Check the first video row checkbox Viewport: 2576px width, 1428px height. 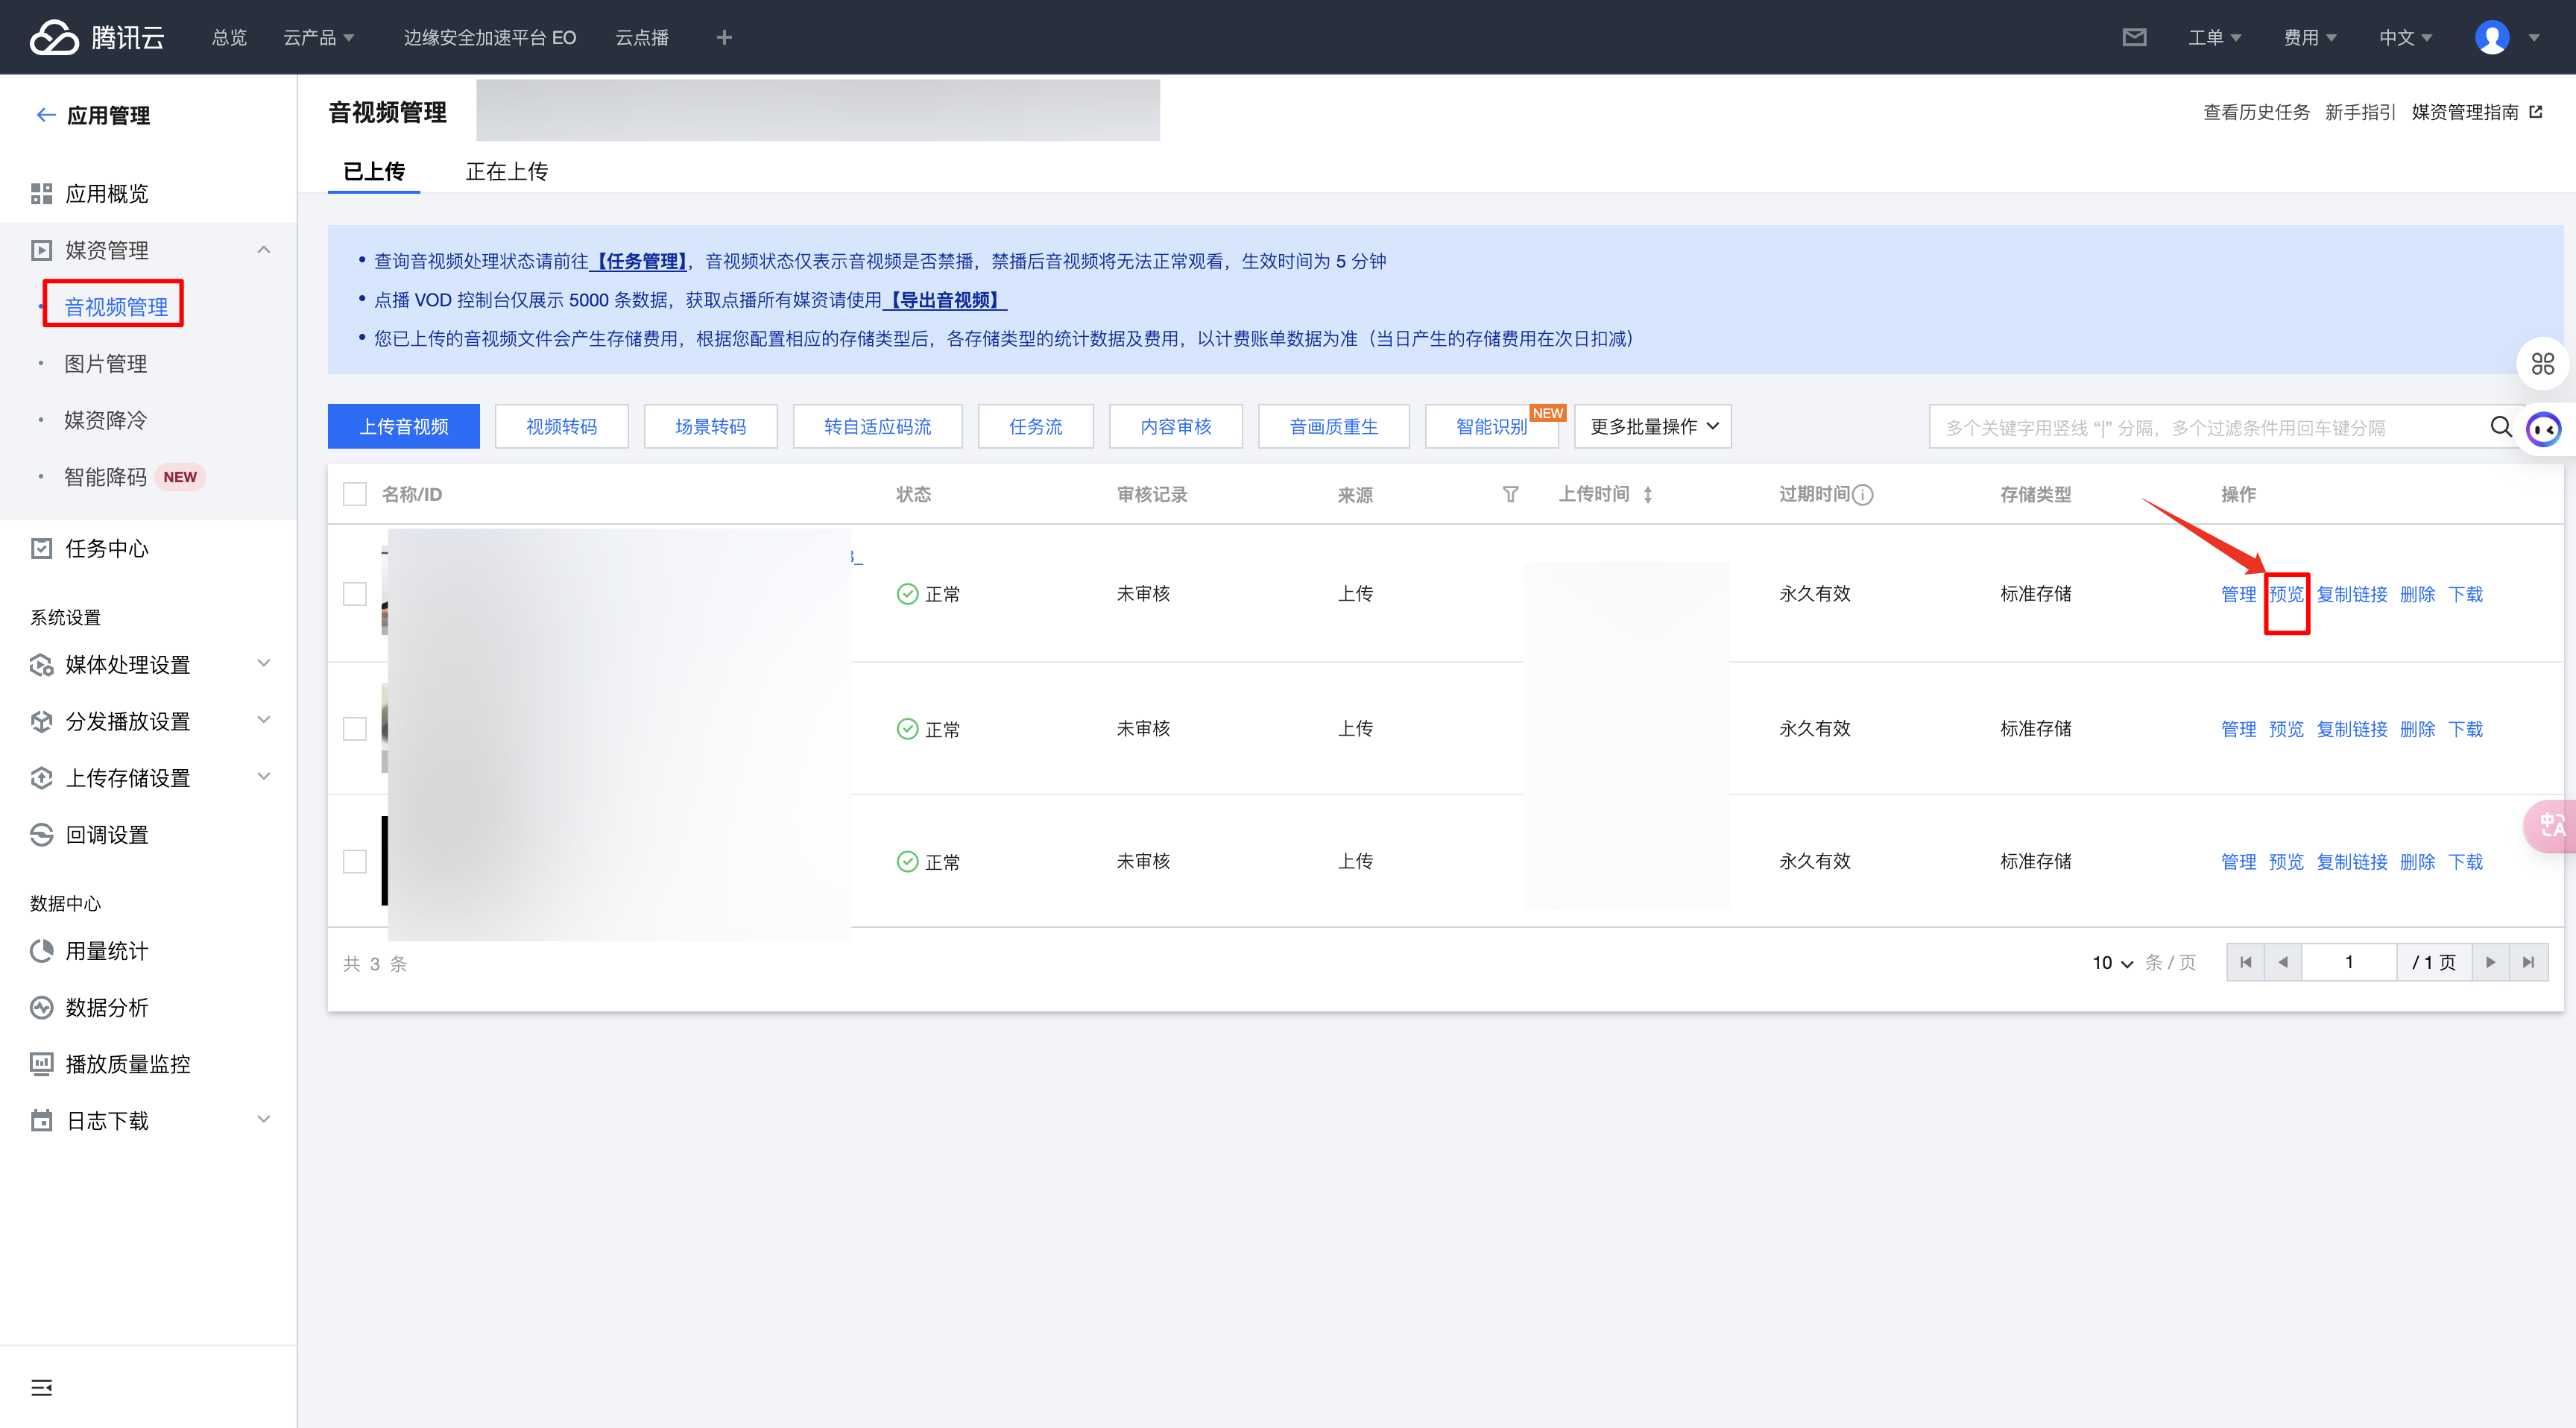pyautogui.click(x=355, y=594)
